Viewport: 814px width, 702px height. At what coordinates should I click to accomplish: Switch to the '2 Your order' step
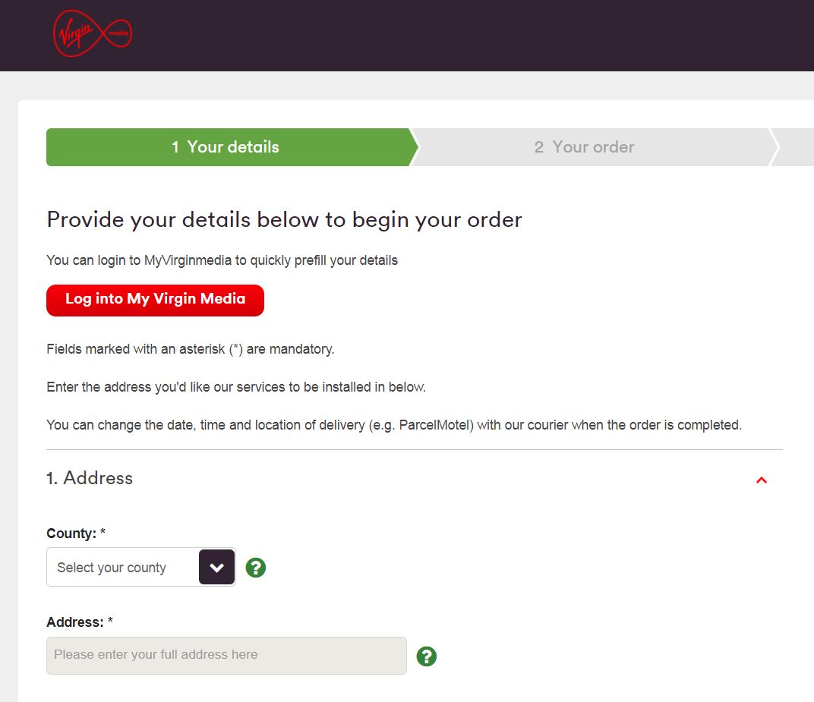[584, 147]
